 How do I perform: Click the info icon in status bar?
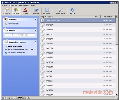click(3, 98)
